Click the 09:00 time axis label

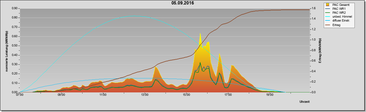coord(61,95)
